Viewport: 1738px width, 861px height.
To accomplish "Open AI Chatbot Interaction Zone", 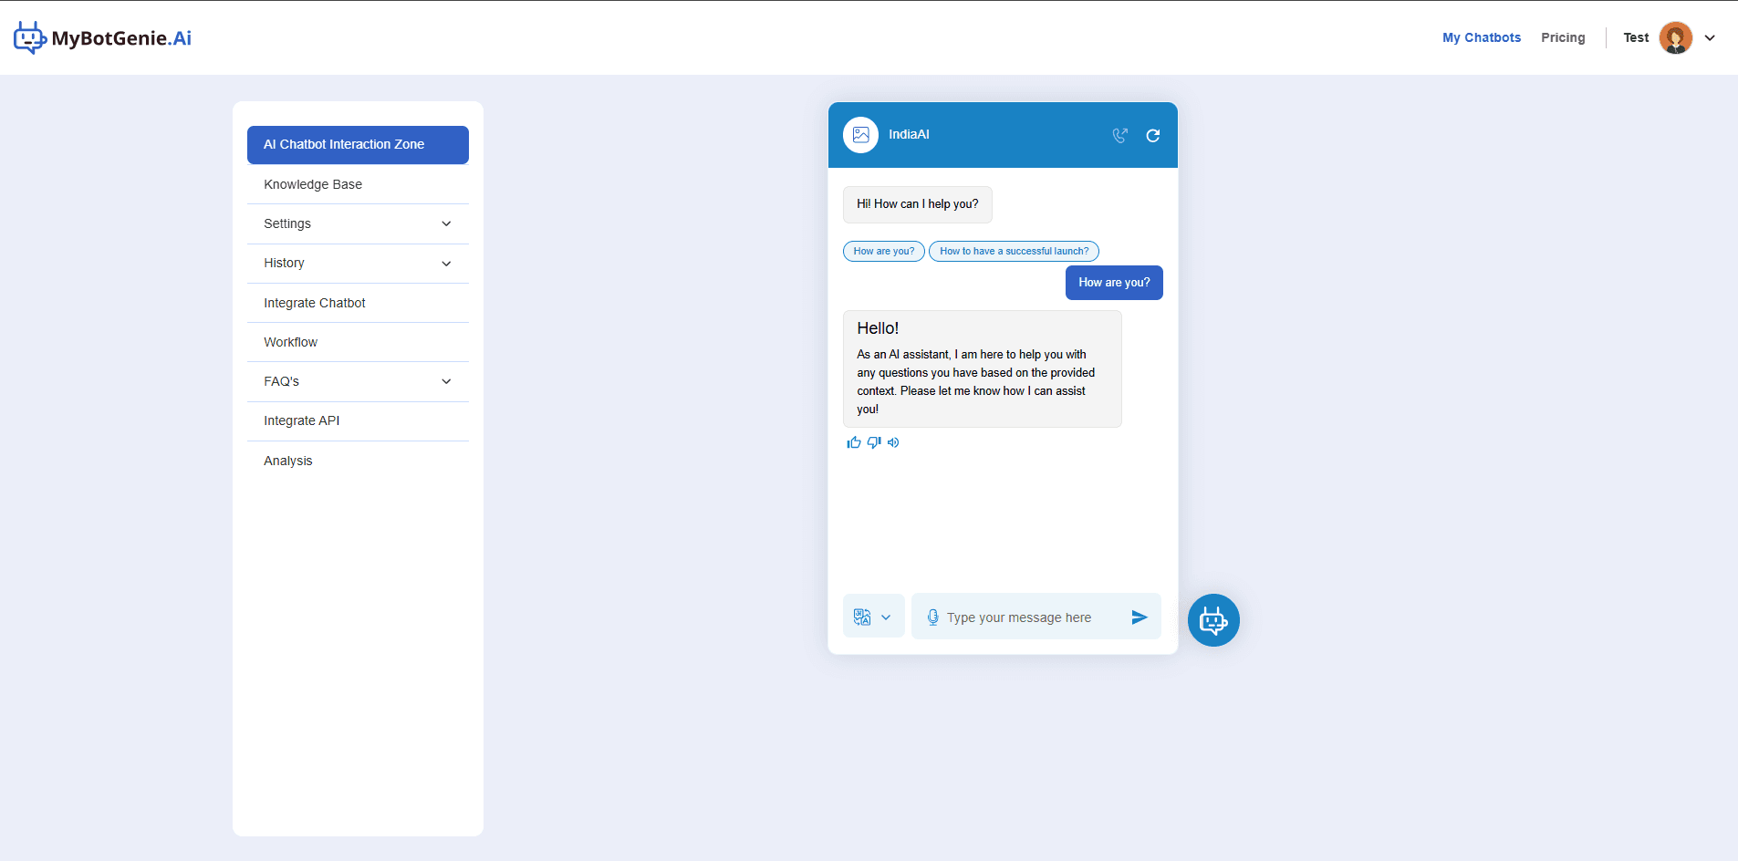I will pos(358,145).
